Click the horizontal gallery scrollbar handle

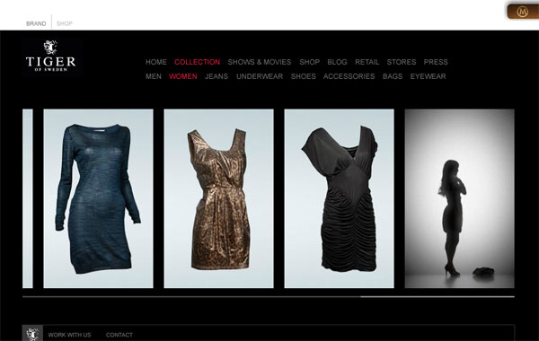tap(437, 297)
